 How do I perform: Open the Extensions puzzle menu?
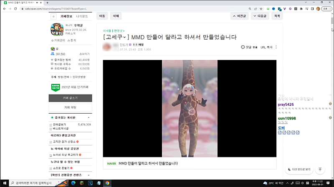pos(301,9)
